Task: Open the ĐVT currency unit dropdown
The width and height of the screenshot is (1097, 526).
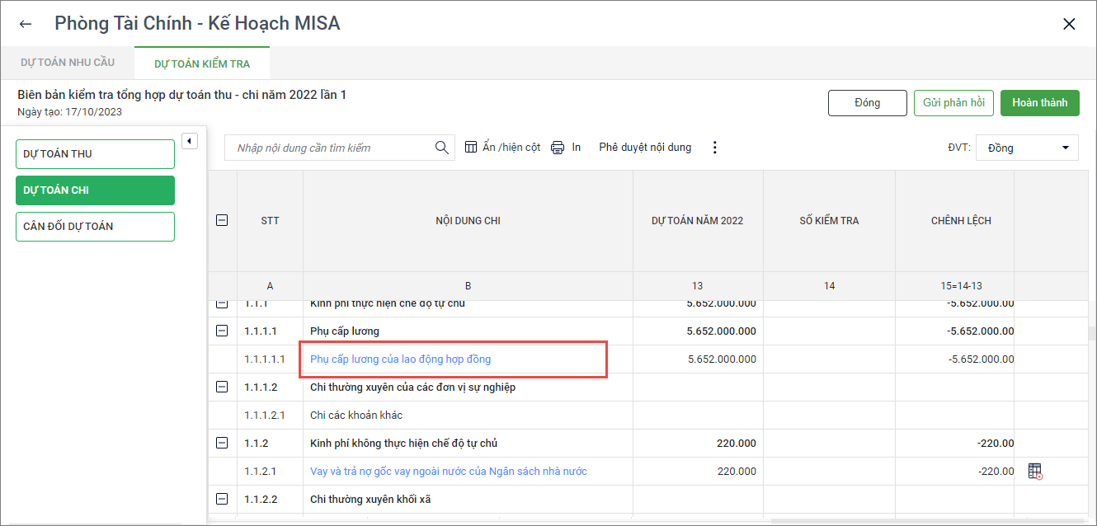Action: [1027, 148]
